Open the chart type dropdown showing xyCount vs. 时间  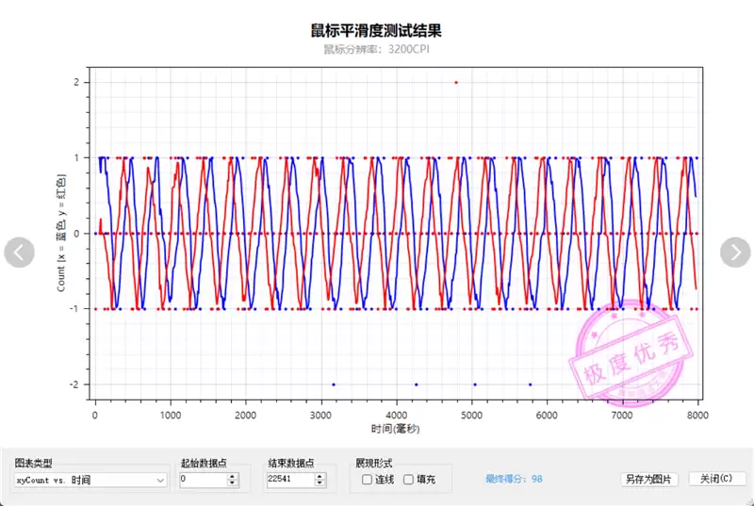90,480
